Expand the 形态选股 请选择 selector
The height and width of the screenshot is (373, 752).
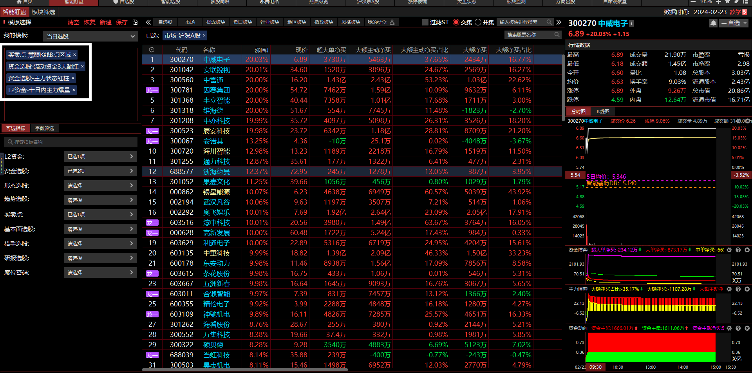click(100, 185)
